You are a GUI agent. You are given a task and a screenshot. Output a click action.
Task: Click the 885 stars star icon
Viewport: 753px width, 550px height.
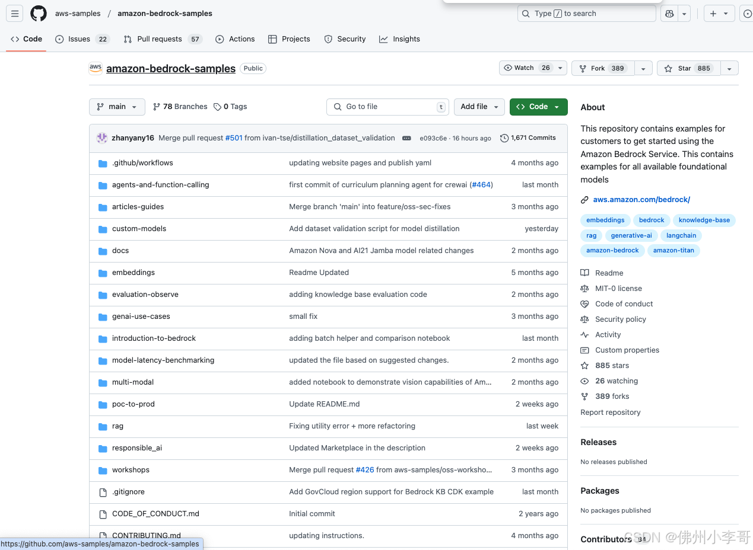click(x=584, y=366)
